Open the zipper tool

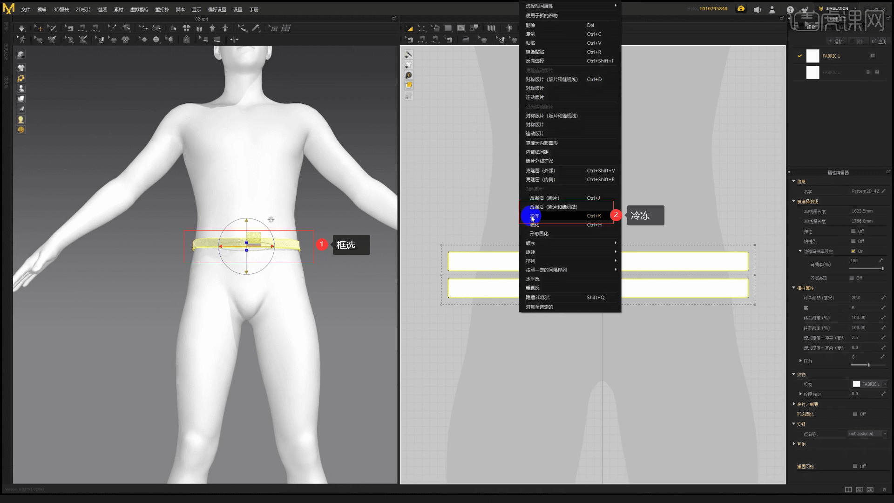point(186,40)
